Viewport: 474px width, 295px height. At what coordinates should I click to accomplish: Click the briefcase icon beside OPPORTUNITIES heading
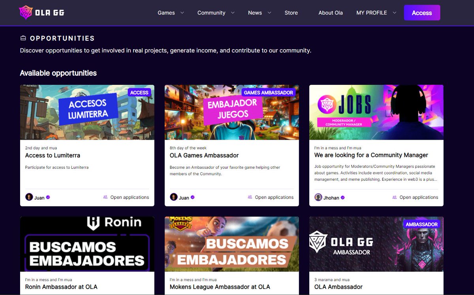pos(23,38)
